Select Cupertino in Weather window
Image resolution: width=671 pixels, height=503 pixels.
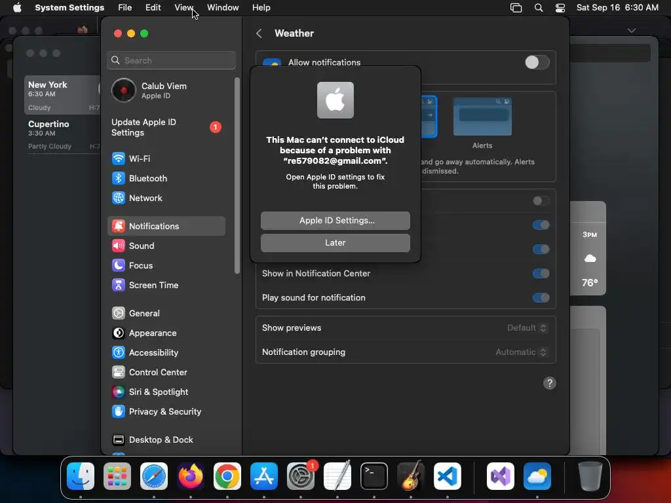click(x=62, y=134)
